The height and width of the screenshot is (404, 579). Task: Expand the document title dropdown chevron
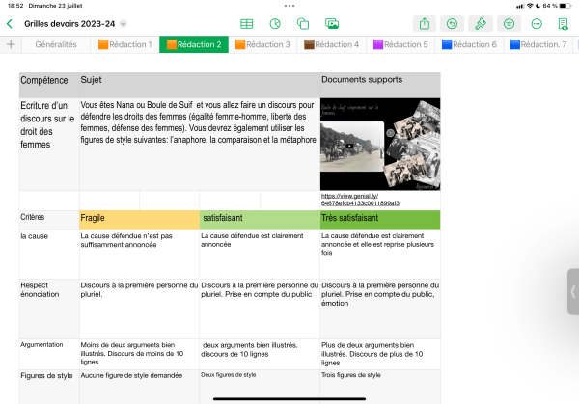123,23
